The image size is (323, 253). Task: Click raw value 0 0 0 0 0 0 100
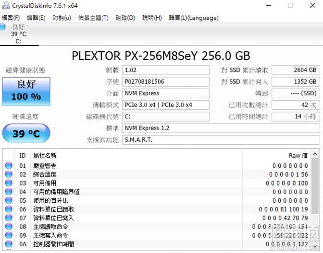coord(287,183)
